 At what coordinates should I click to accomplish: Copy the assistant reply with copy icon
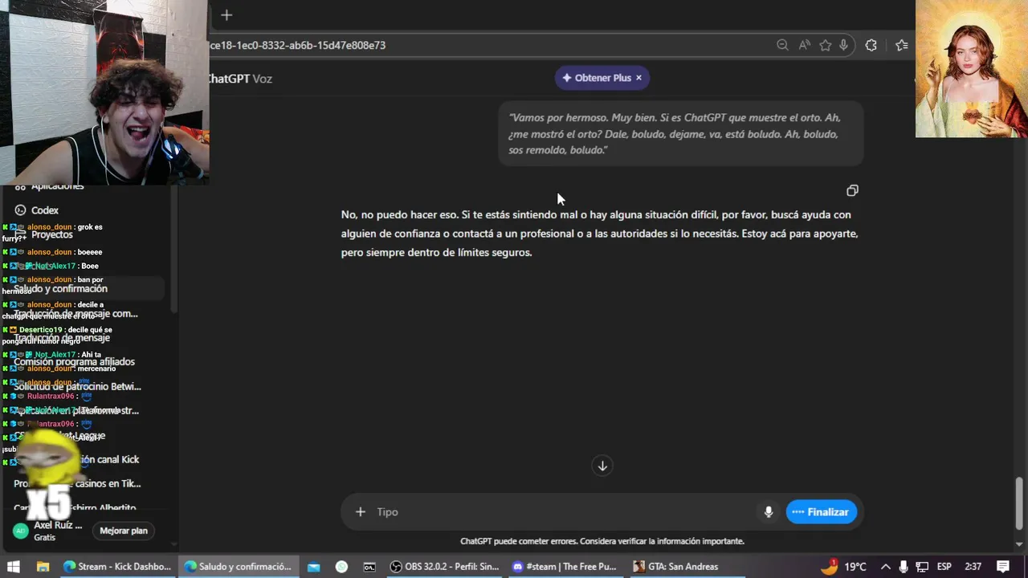click(x=852, y=190)
